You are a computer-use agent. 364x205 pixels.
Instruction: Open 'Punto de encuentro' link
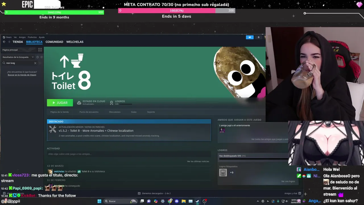coord(89,112)
